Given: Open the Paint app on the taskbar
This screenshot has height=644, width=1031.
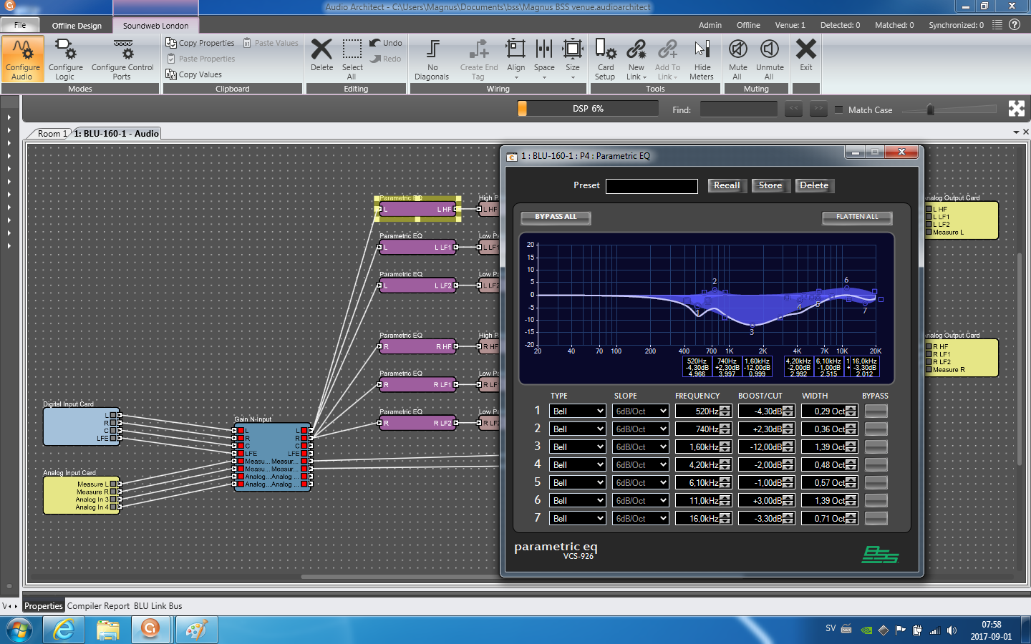Looking at the screenshot, I should (x=195, y=630).
